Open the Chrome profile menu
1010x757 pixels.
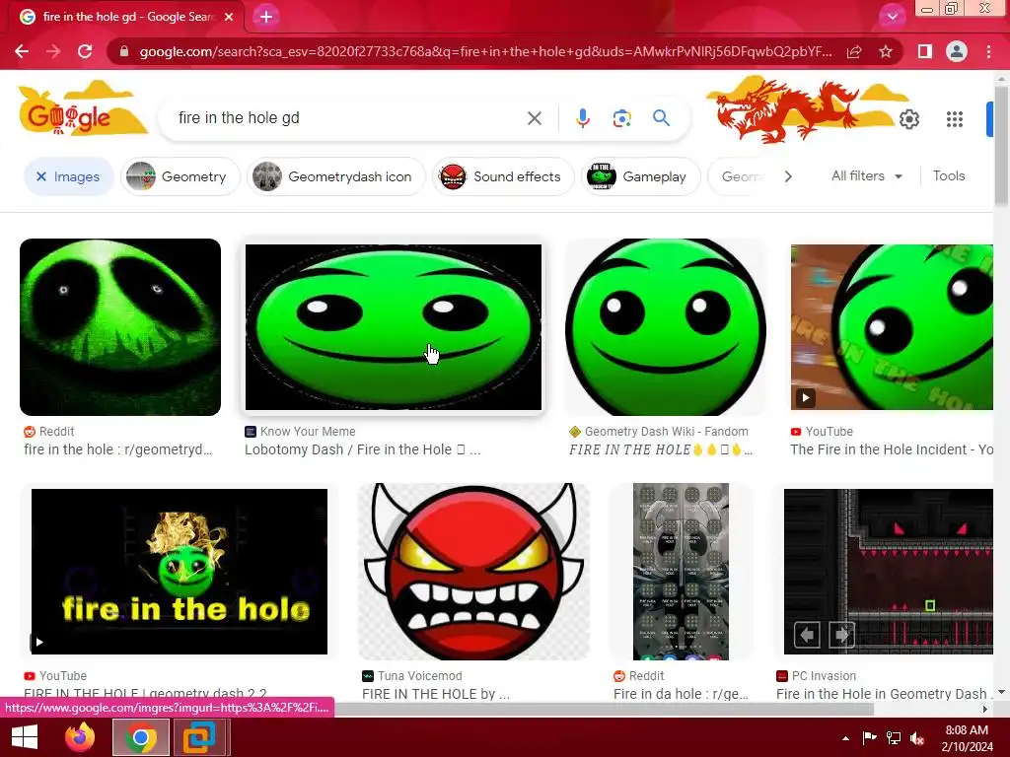tap(957, 51)
